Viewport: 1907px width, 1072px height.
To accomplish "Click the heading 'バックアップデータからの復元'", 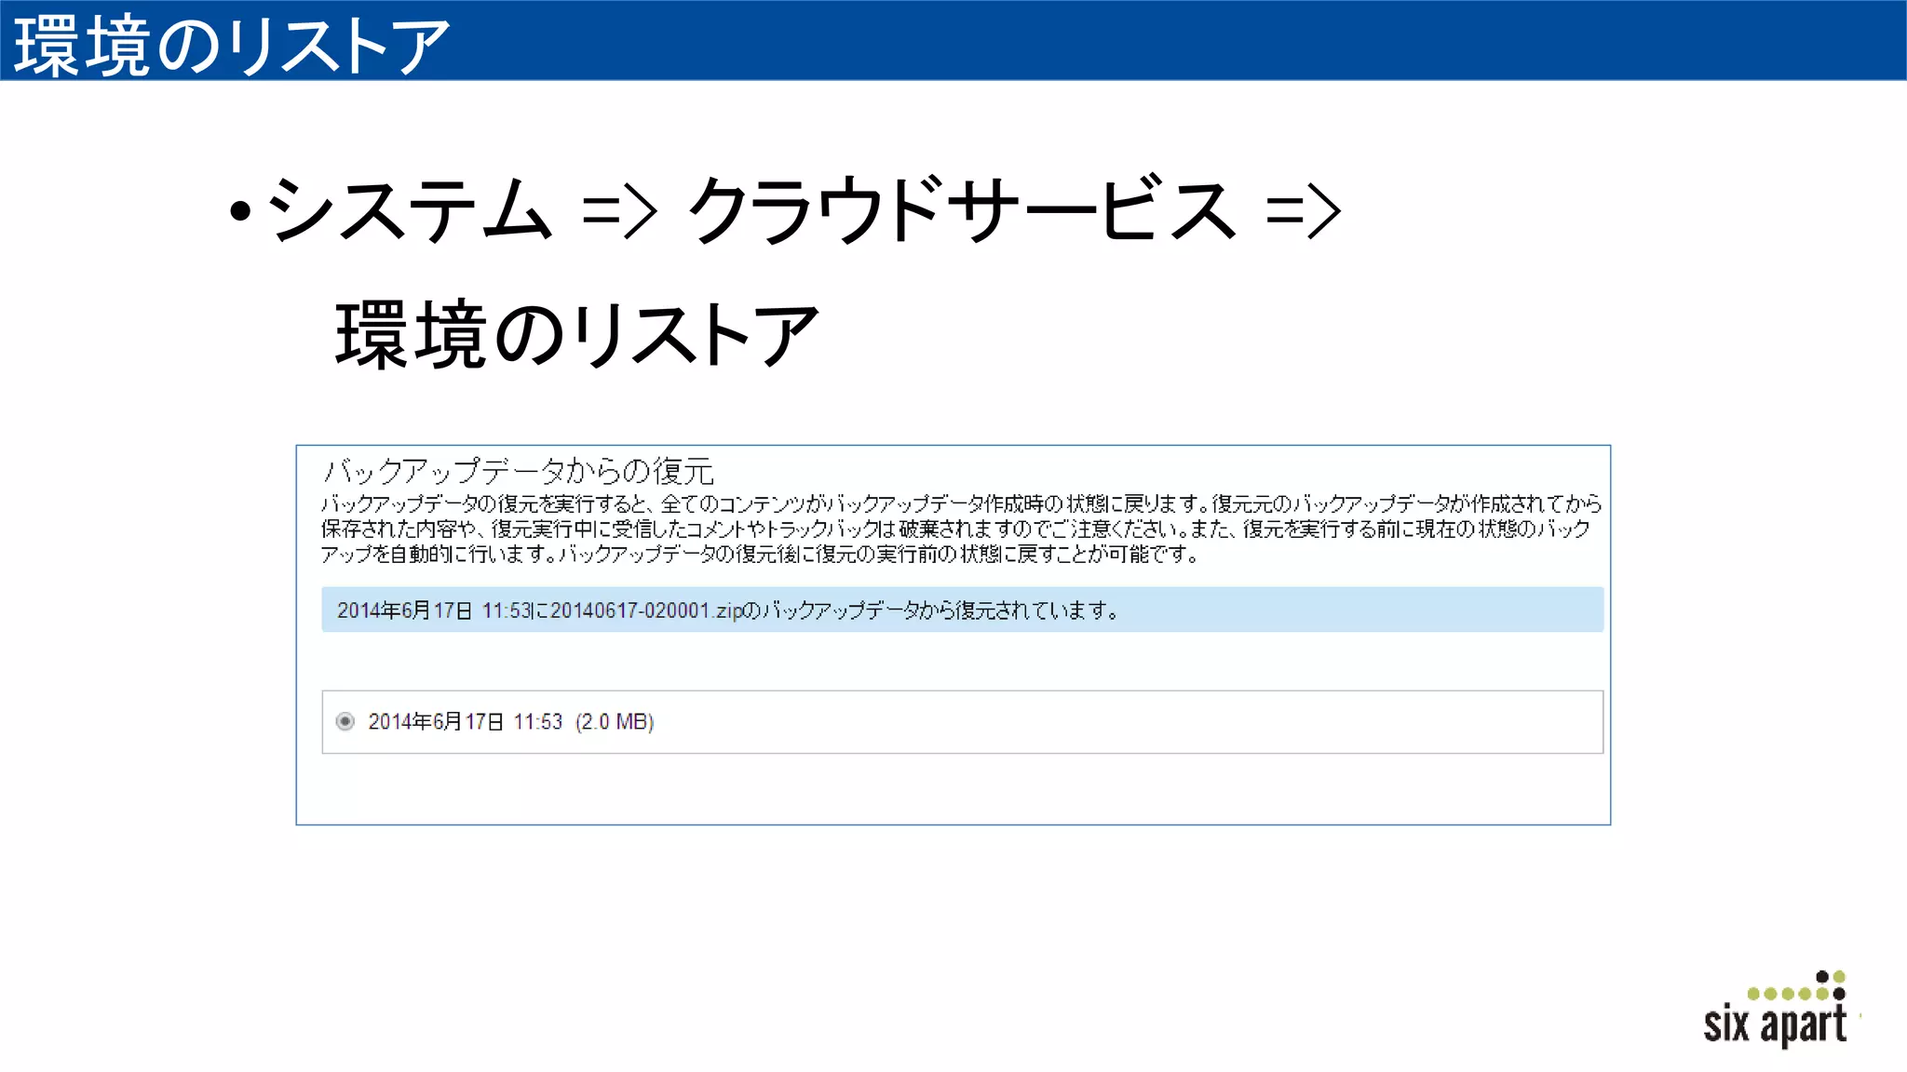I will click(519, 471).
